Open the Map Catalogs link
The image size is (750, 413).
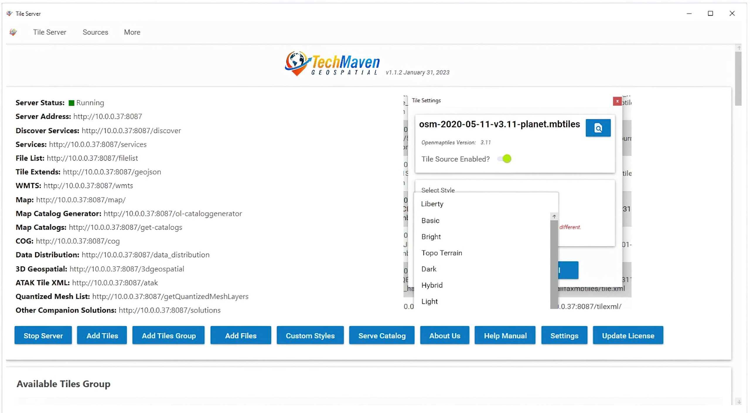[125, 227]
